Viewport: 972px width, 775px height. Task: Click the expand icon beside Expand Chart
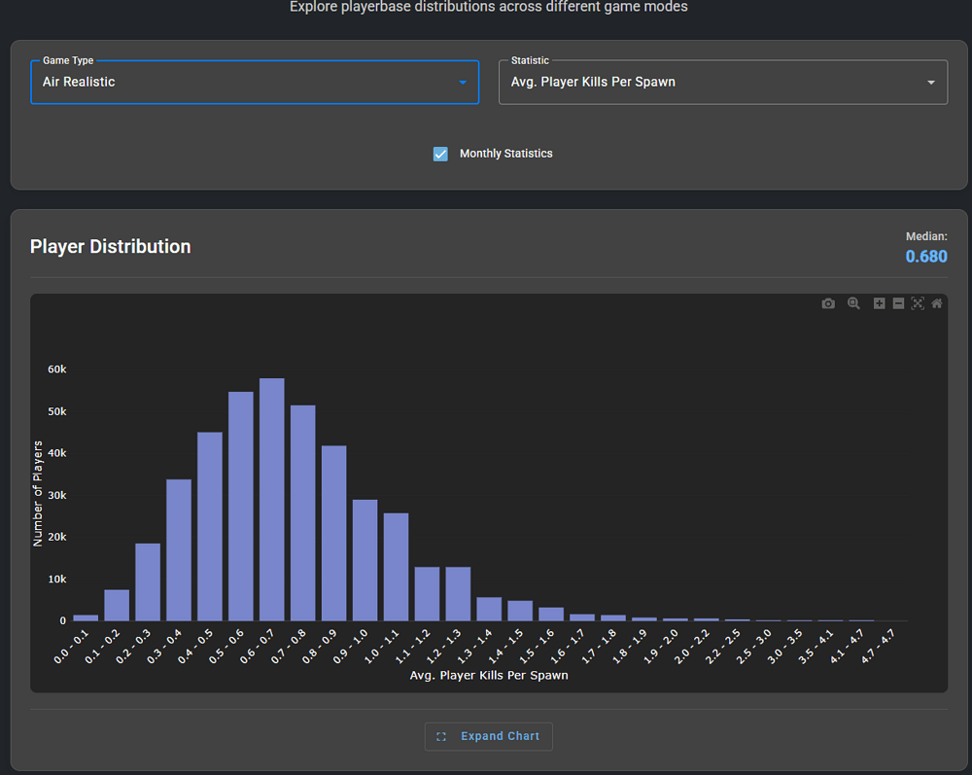pyautogui.click(x=441, y=736)
